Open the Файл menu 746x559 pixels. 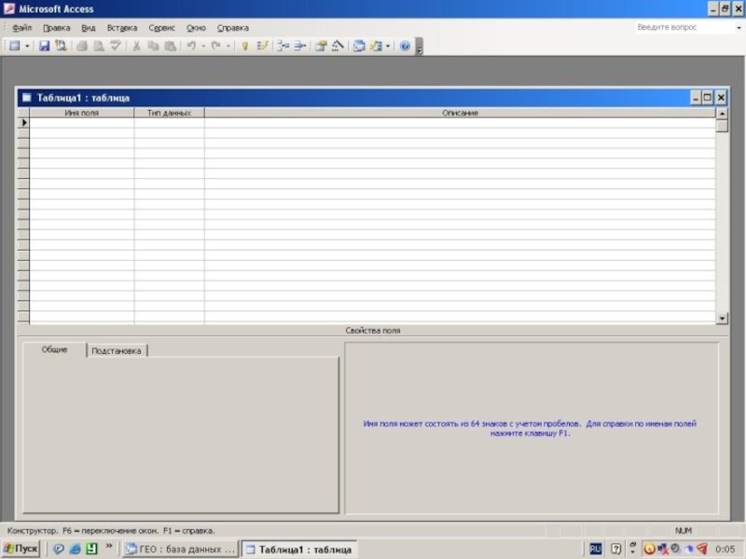[21, 28]
